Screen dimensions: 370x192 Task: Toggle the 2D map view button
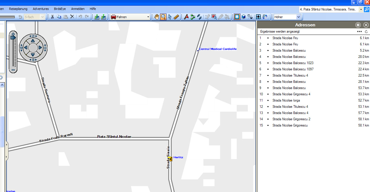pyautogui.click(x=237, y=17)
